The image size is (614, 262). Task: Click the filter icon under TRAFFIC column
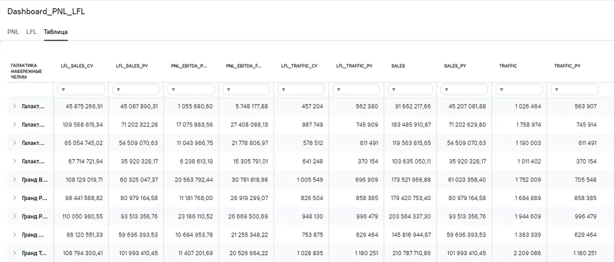pos(502,90)
